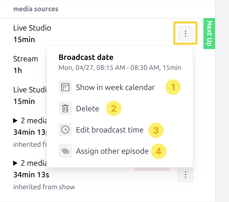Expand the 2 media triangle above the three-dot button
This screenshot has height=202, width=229.
(x=15, y=163)
